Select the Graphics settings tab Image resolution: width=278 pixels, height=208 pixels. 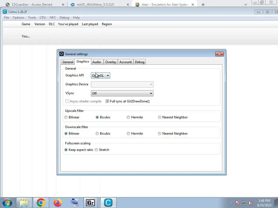(x=83, y=61)
